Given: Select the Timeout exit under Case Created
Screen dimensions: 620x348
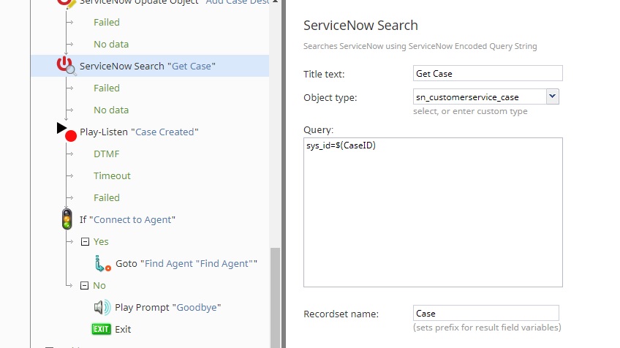Looking at the screenshot, I should click(x=112, y=175).
